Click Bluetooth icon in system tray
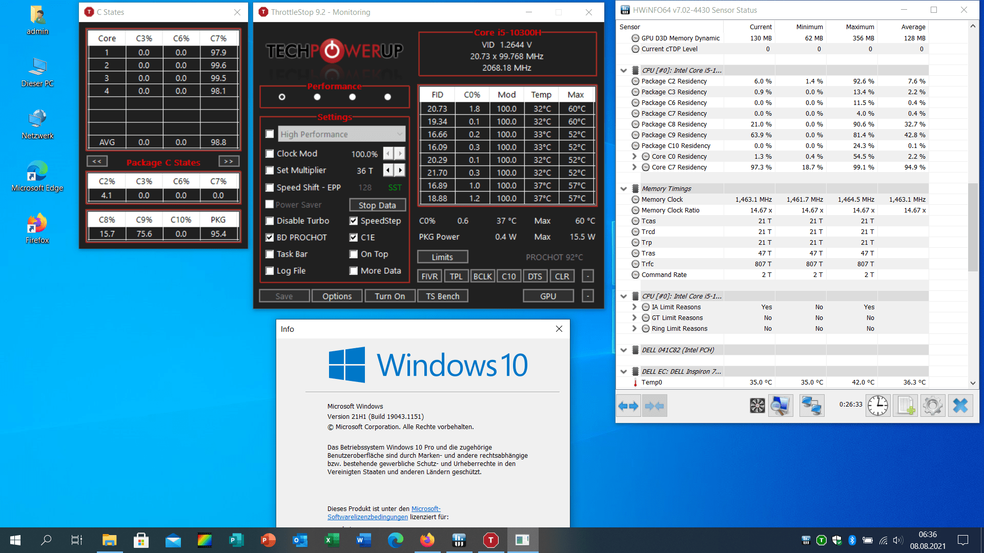This screenshot has height=553, width=984. coord(852,540)
